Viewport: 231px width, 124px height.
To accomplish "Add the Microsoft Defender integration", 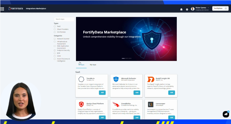I will click(x=137, y=93).
